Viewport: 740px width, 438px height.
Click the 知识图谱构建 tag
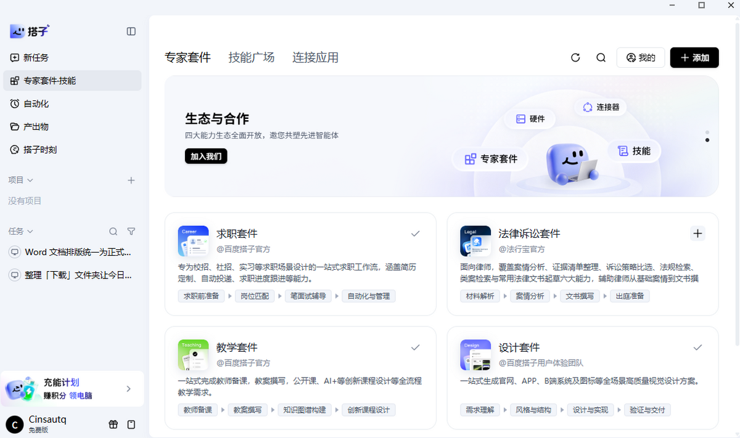pos(304,410)
